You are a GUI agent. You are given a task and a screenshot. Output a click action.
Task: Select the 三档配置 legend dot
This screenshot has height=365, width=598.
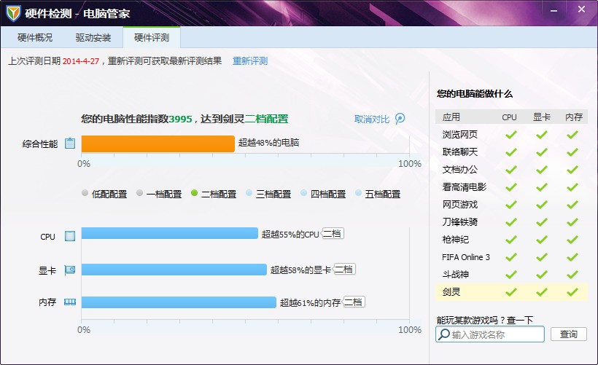click(249, 193)
